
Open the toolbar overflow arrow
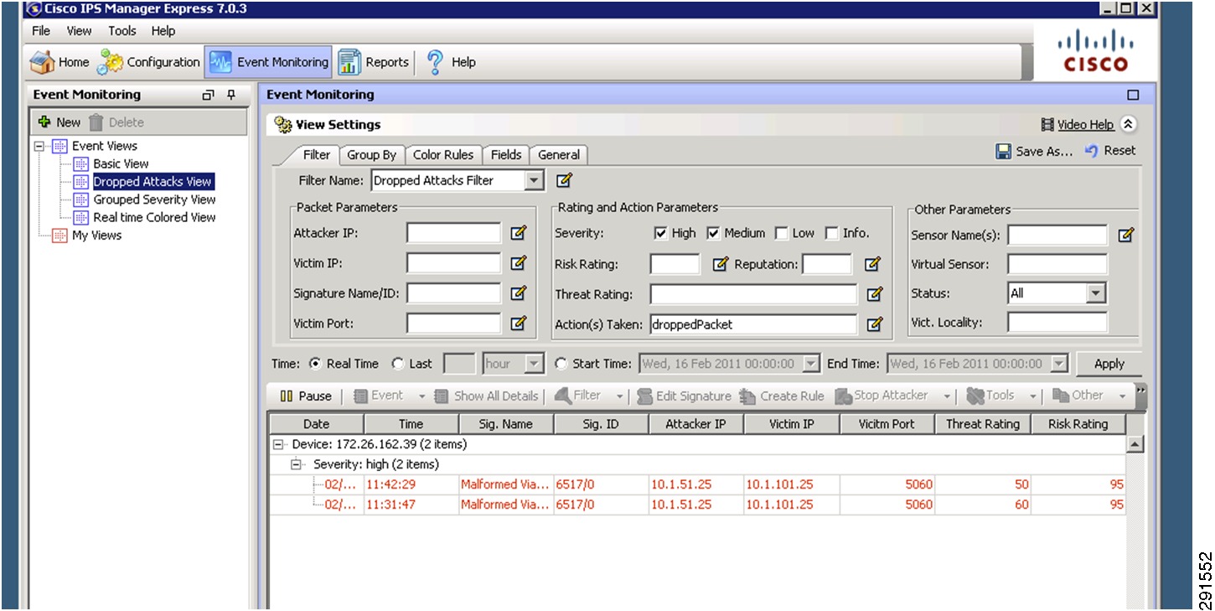pos(1140,391)
